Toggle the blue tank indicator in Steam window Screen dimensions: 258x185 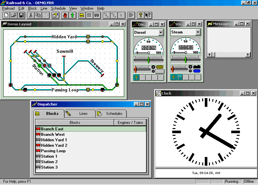pos(197,71)
